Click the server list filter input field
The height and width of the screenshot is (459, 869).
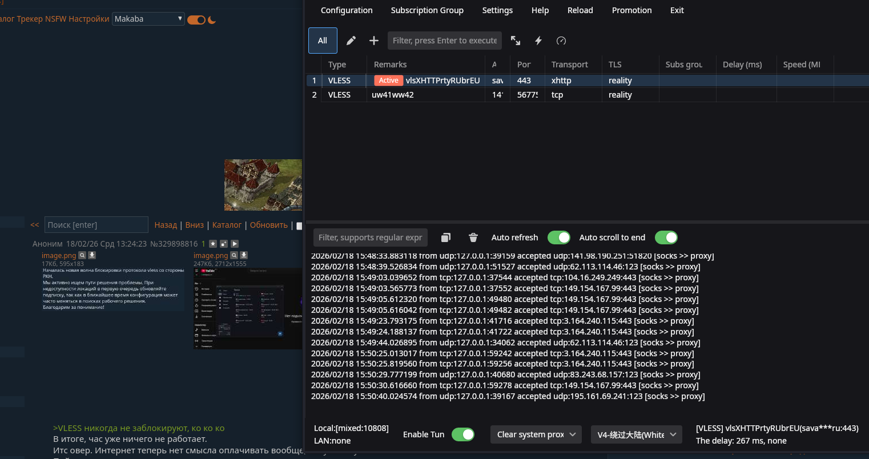445,41
